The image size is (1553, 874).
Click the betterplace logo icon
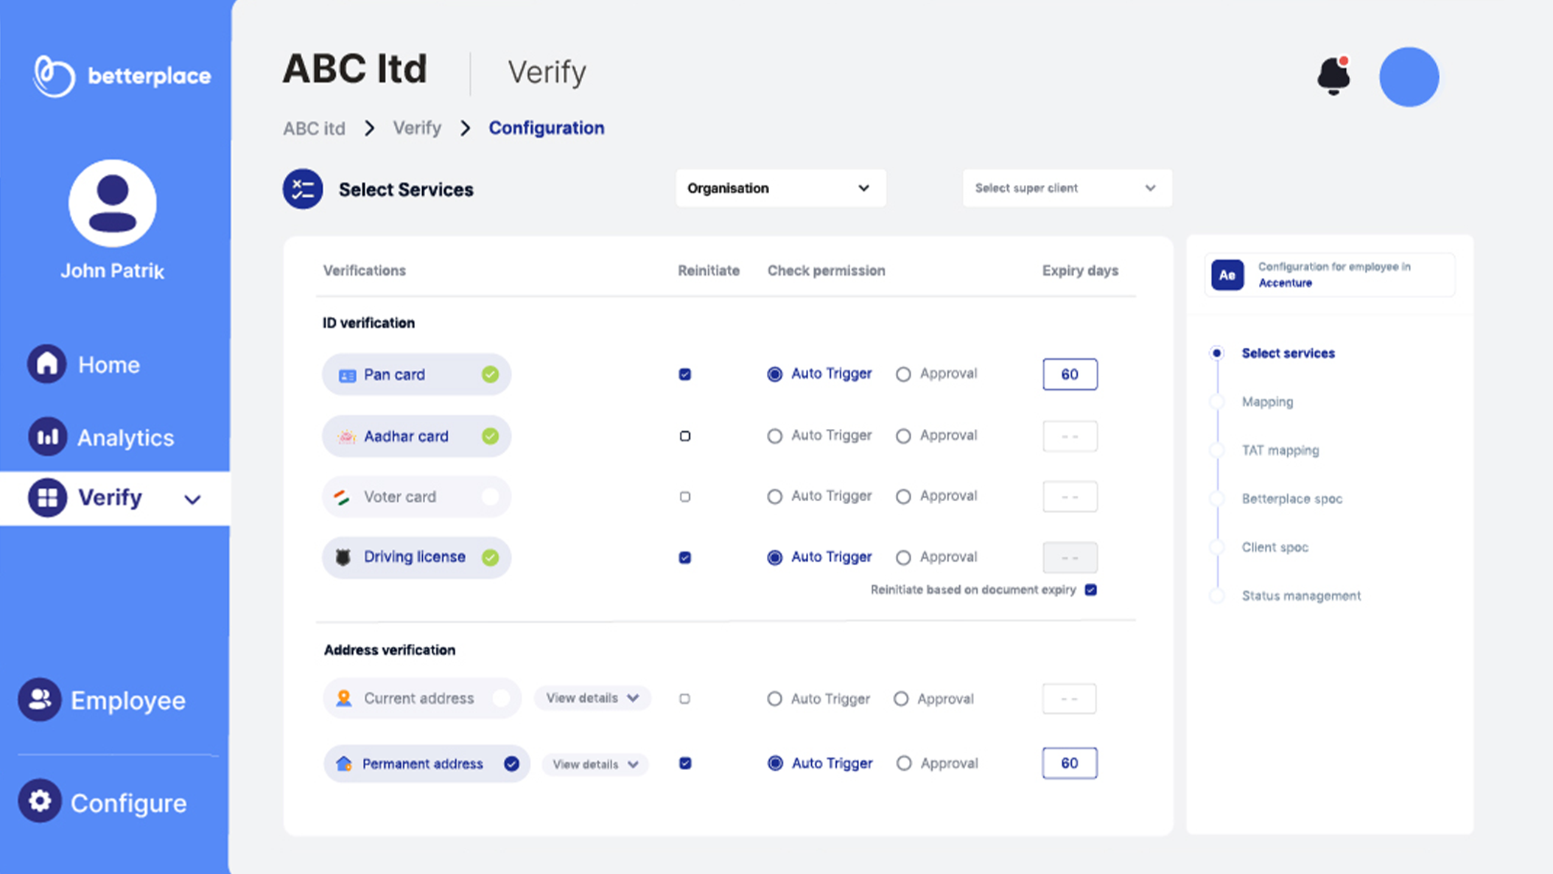coord(54,76)
